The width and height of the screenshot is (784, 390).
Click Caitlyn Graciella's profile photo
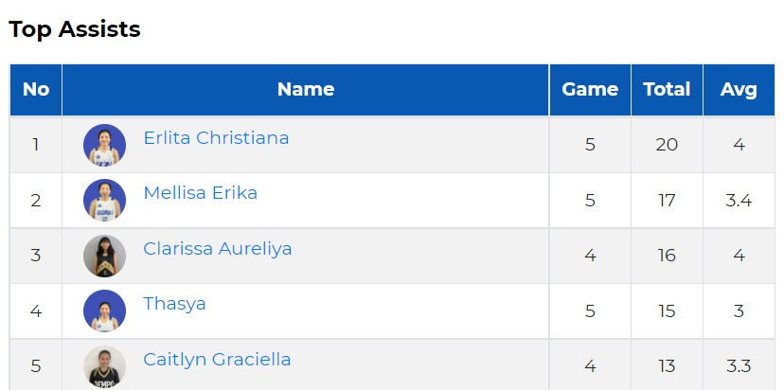(x=104, y=366)
